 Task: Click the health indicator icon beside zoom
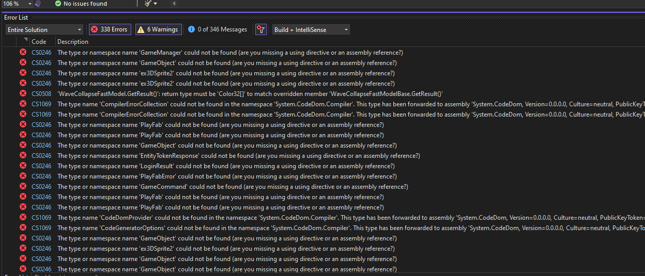(x=38, y=4)
